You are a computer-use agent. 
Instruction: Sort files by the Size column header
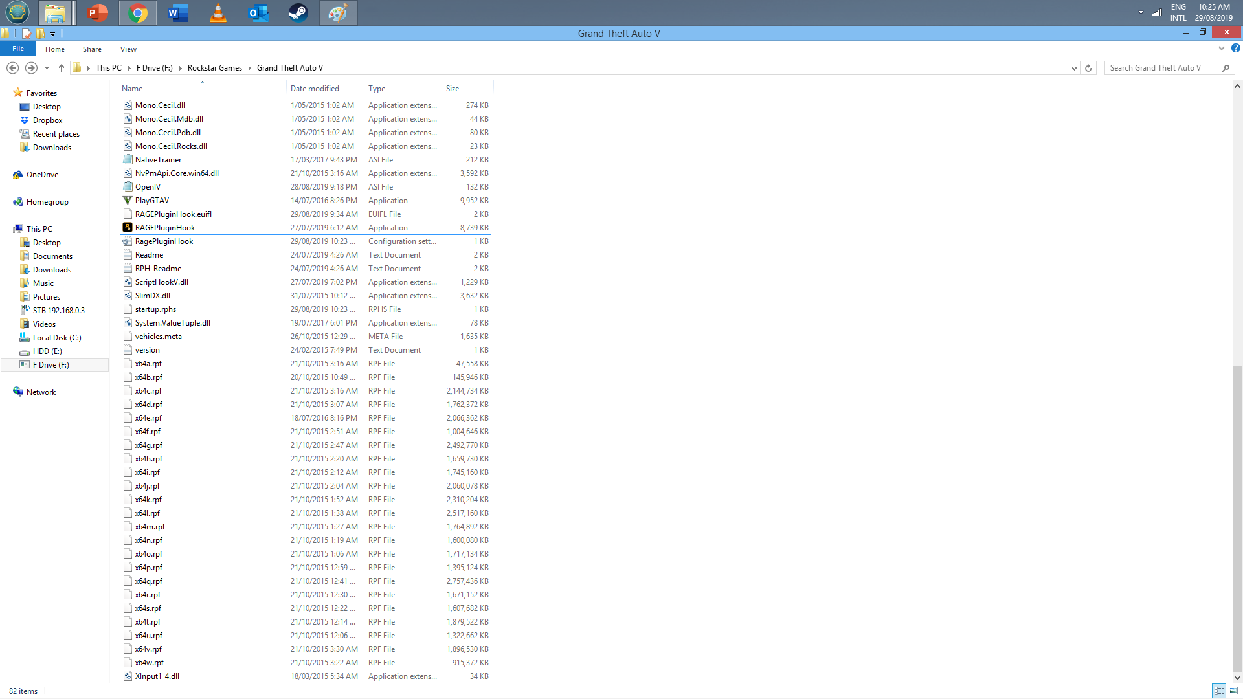click(x=453, y=89)
